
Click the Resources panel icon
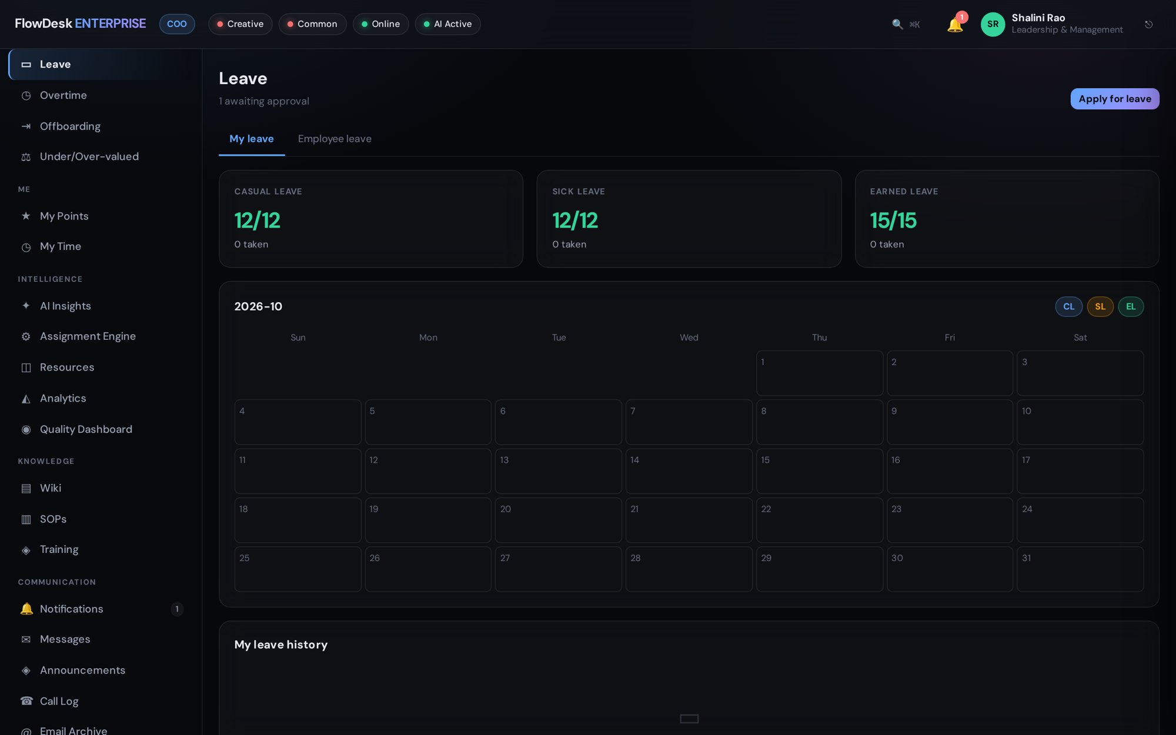(x=26, y=367)
